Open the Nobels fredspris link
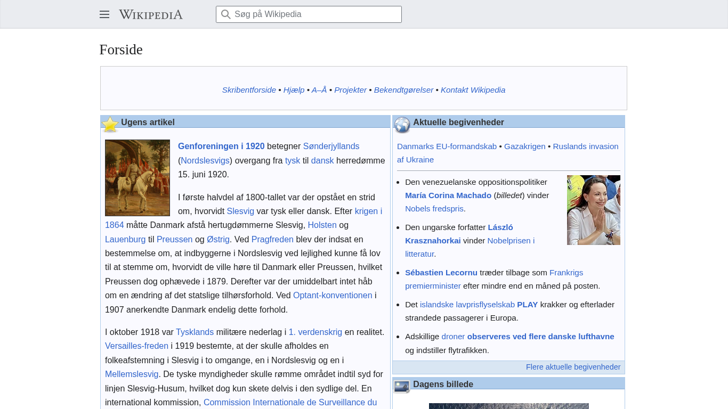The height and width of the screenshot is (409, 728). pyautogui.click(x=434, y=209)
